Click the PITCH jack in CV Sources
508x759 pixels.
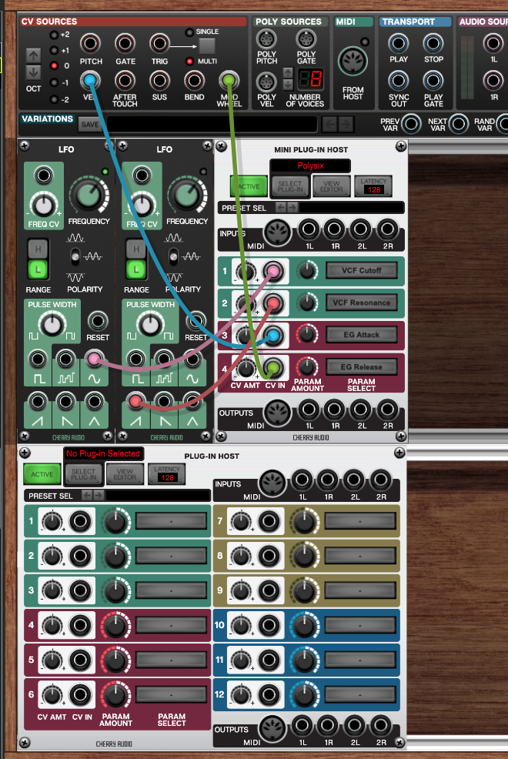coord(90,44)
